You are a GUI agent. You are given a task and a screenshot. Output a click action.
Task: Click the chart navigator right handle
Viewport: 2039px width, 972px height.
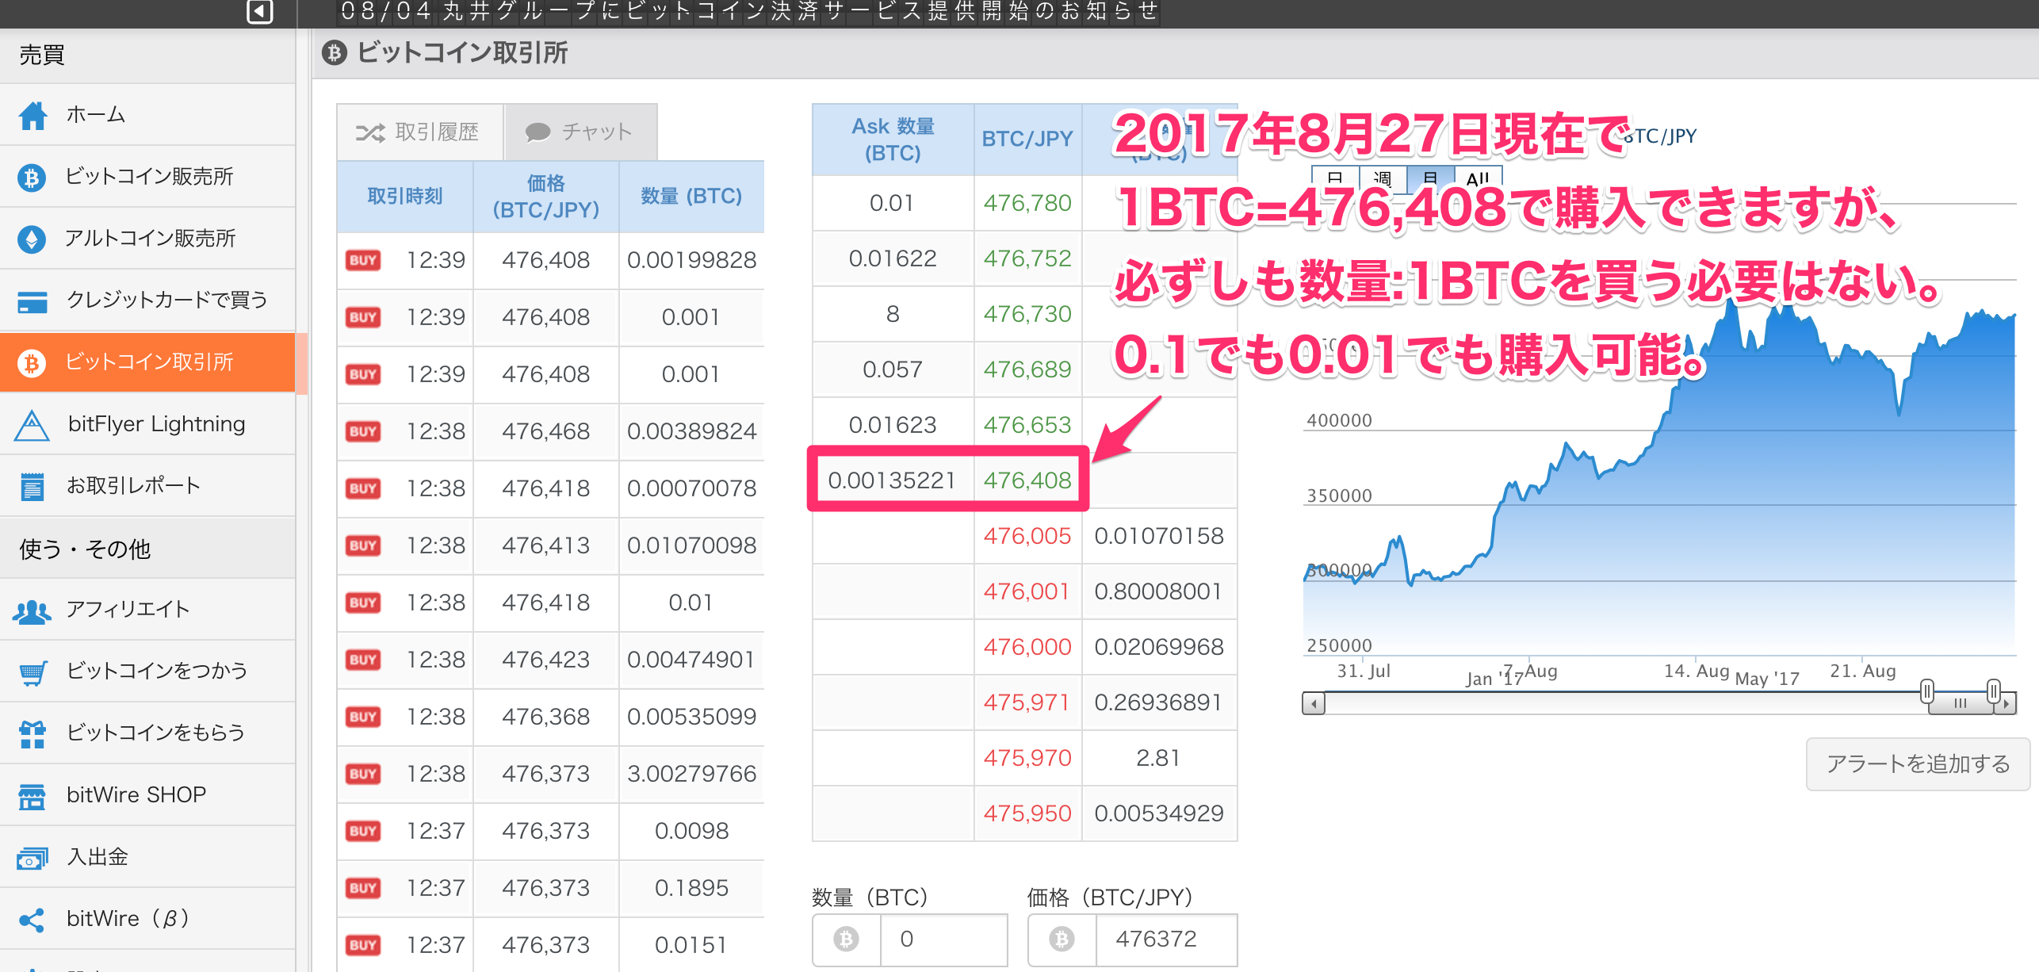pyautogui.click(x=1993, y=691)
